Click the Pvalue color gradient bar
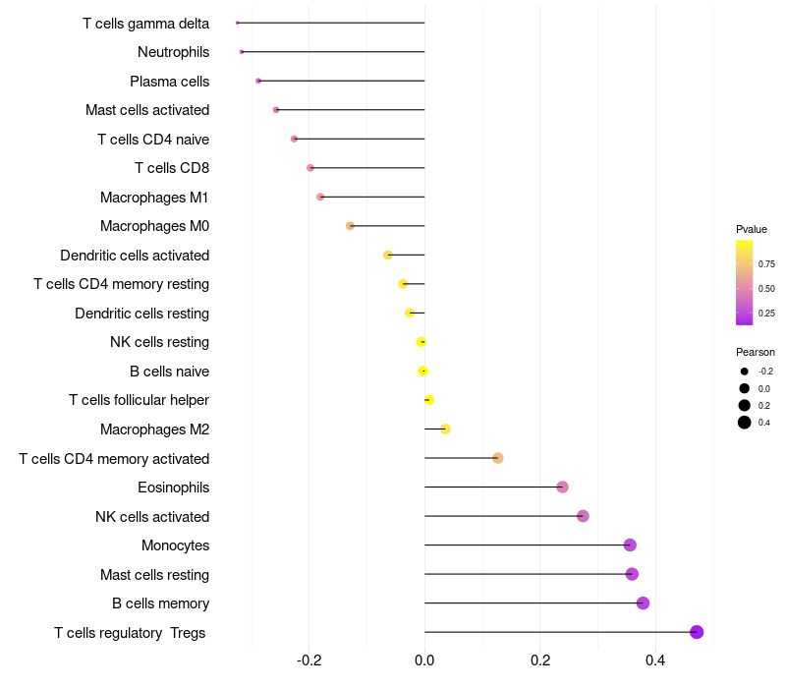The image size is (786, 688). point(744,283)
